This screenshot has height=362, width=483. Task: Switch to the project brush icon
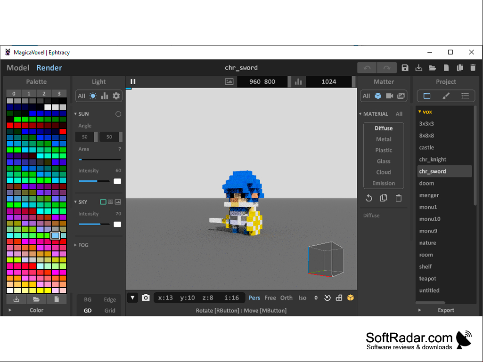pos(446,96)
